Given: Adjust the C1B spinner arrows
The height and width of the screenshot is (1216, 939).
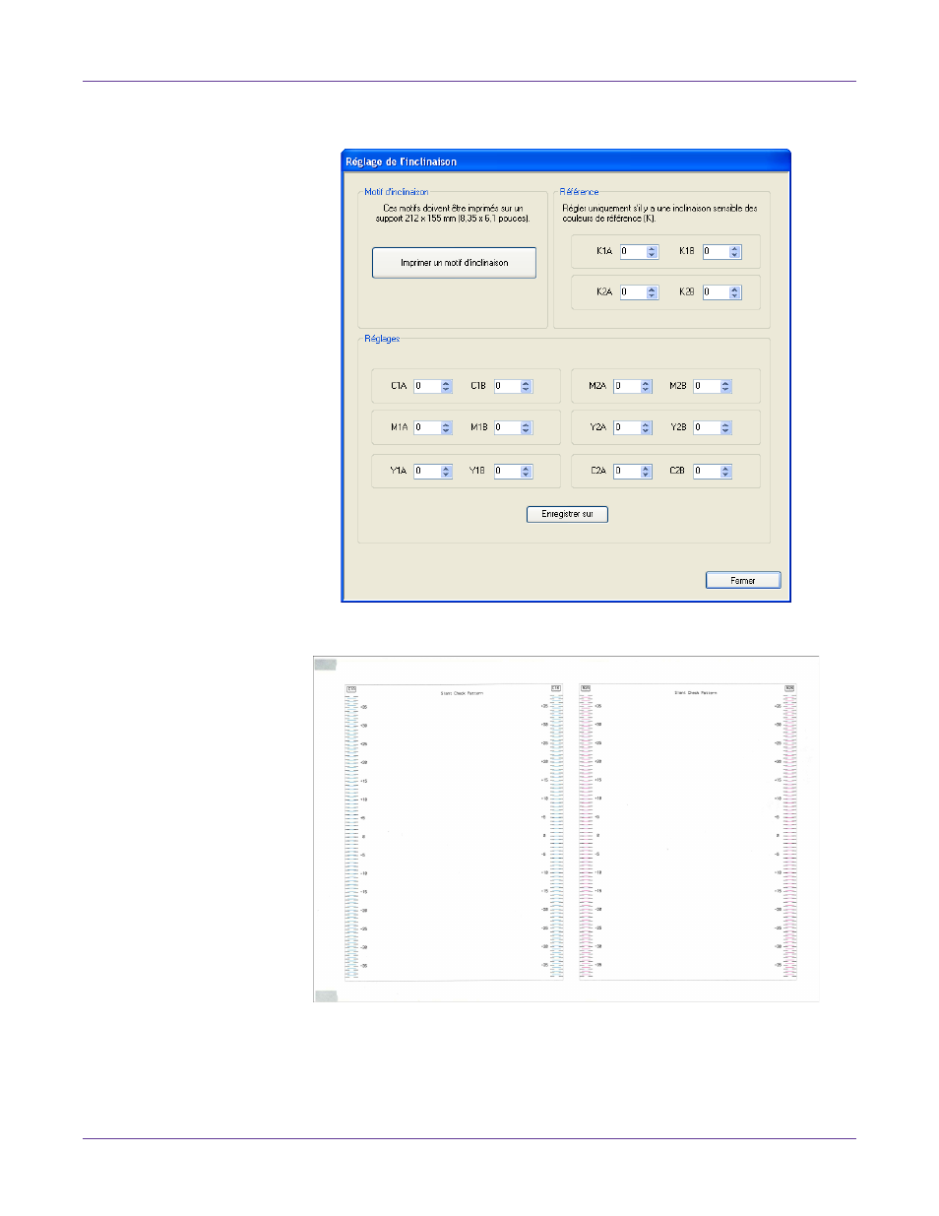Looking at the screenshot, I should coord(526,386).
